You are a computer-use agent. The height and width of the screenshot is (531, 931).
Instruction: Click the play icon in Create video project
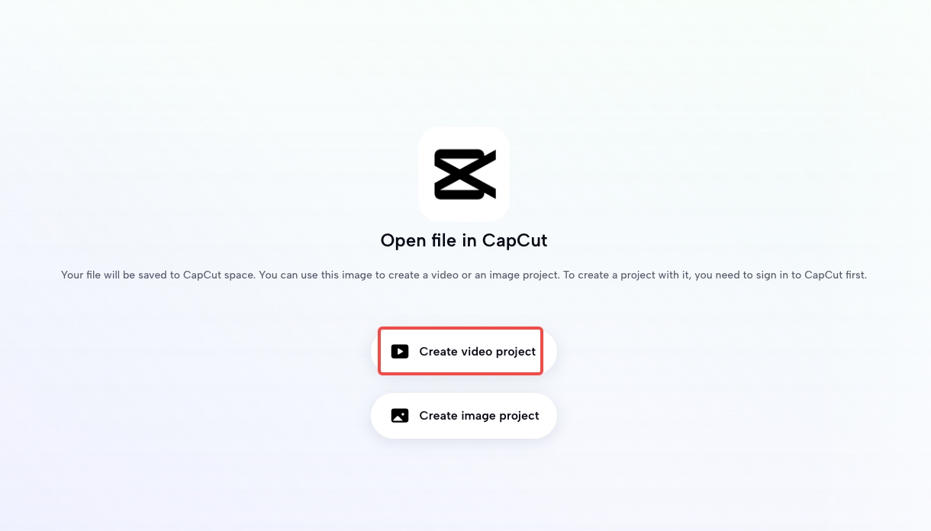pyautogui.click(x=400, y=352)
